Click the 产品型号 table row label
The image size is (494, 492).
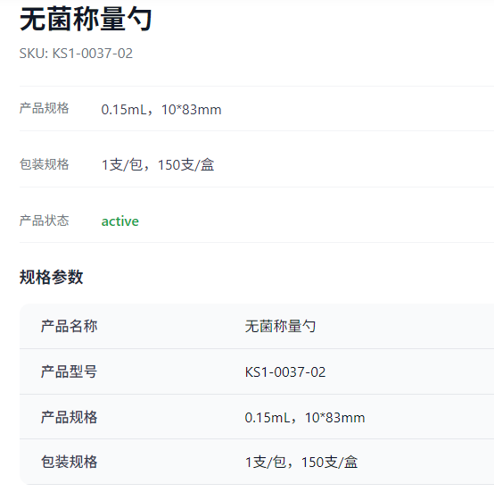69,371
